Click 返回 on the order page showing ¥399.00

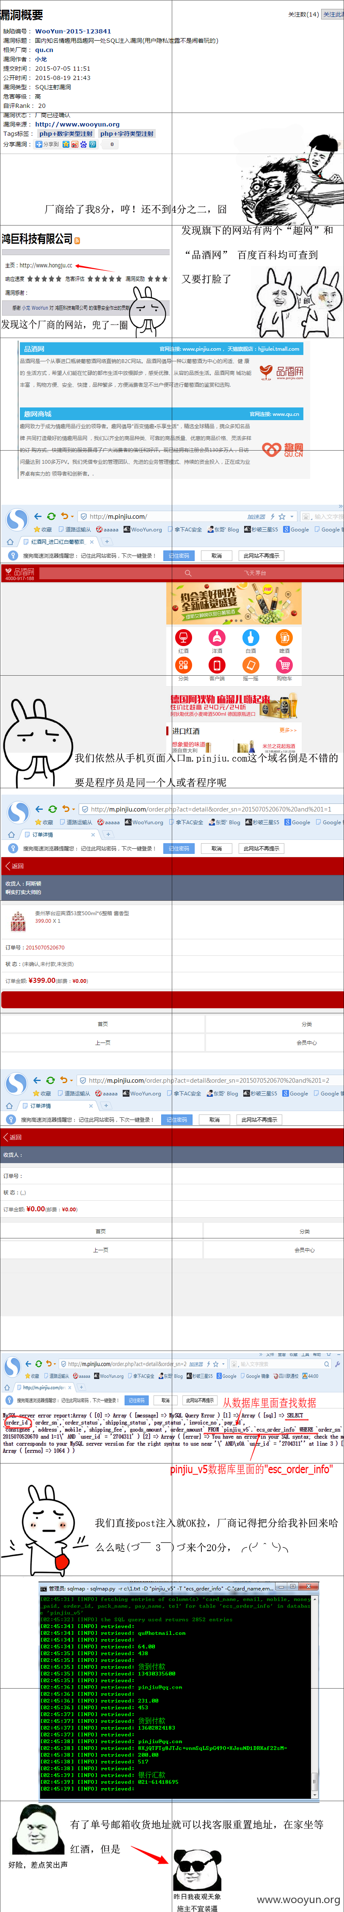click(14, 865)
